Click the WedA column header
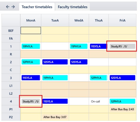The image size is (140, 122). point(79,20)
